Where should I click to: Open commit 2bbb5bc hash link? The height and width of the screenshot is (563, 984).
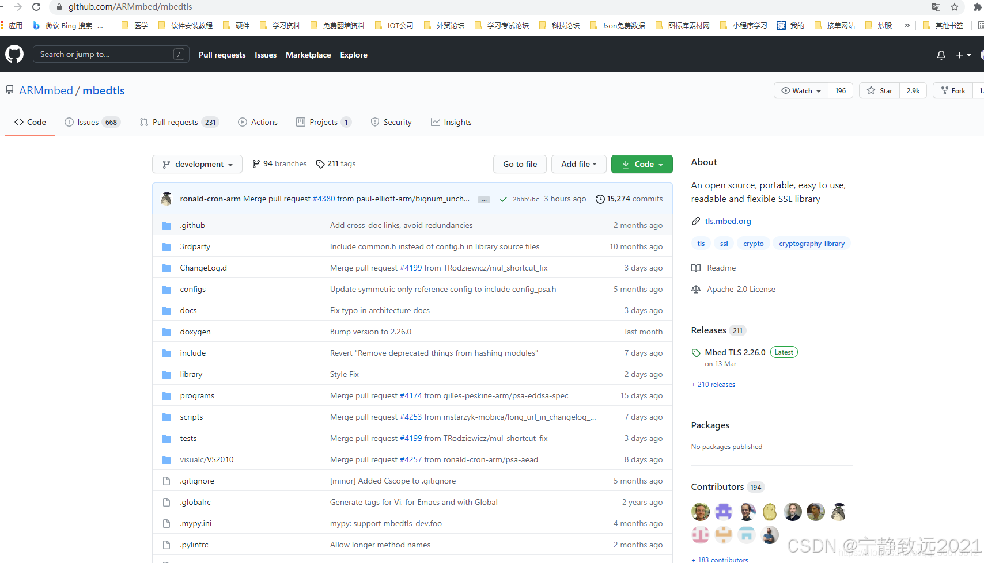526,199
